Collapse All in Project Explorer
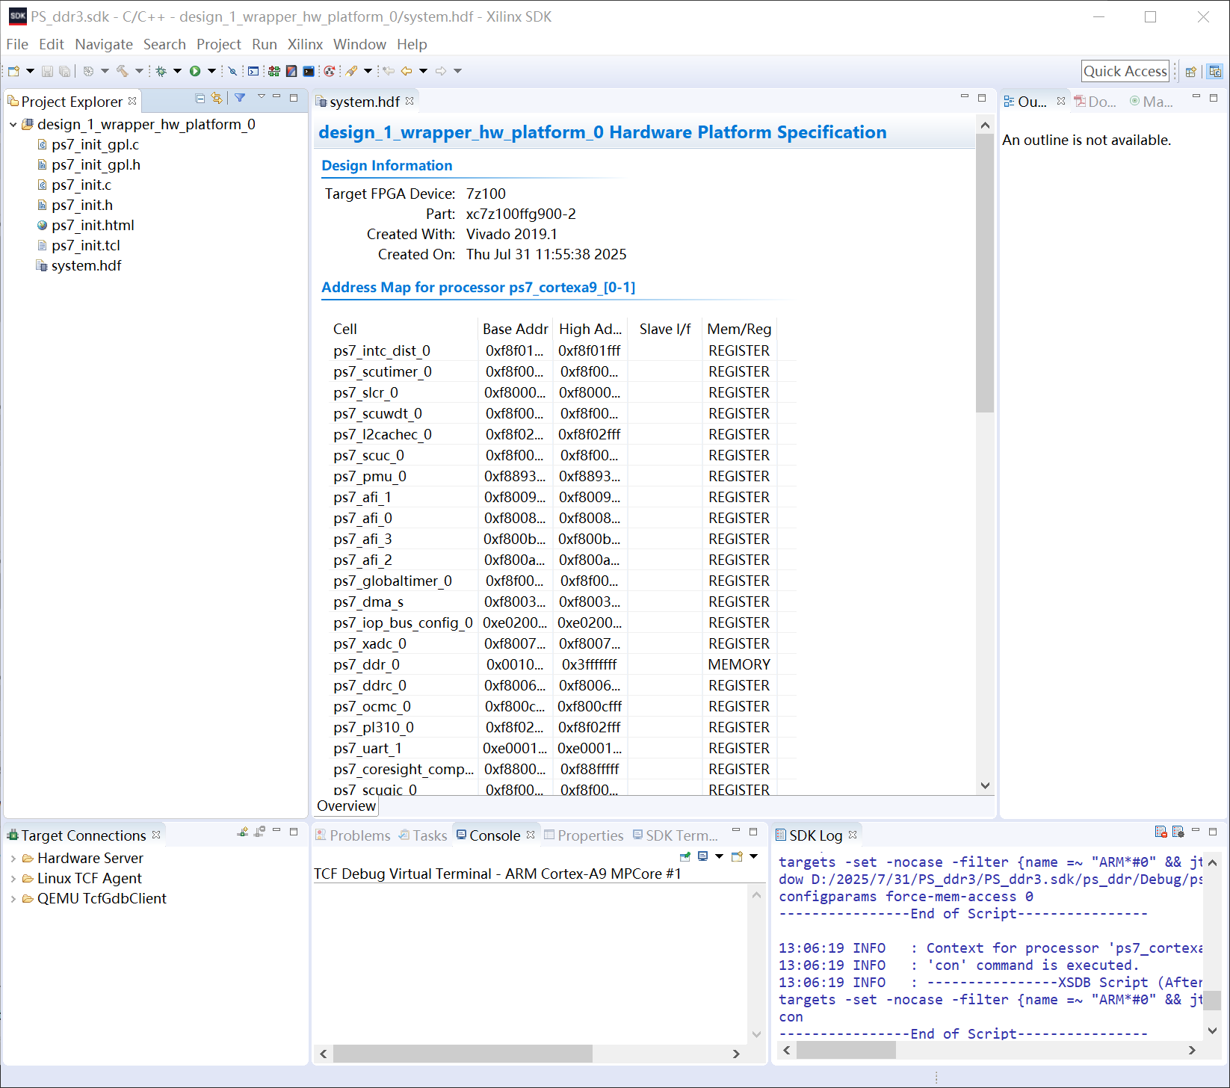The height and width of the screenshot is (1088, 1230). click(200, 98)
